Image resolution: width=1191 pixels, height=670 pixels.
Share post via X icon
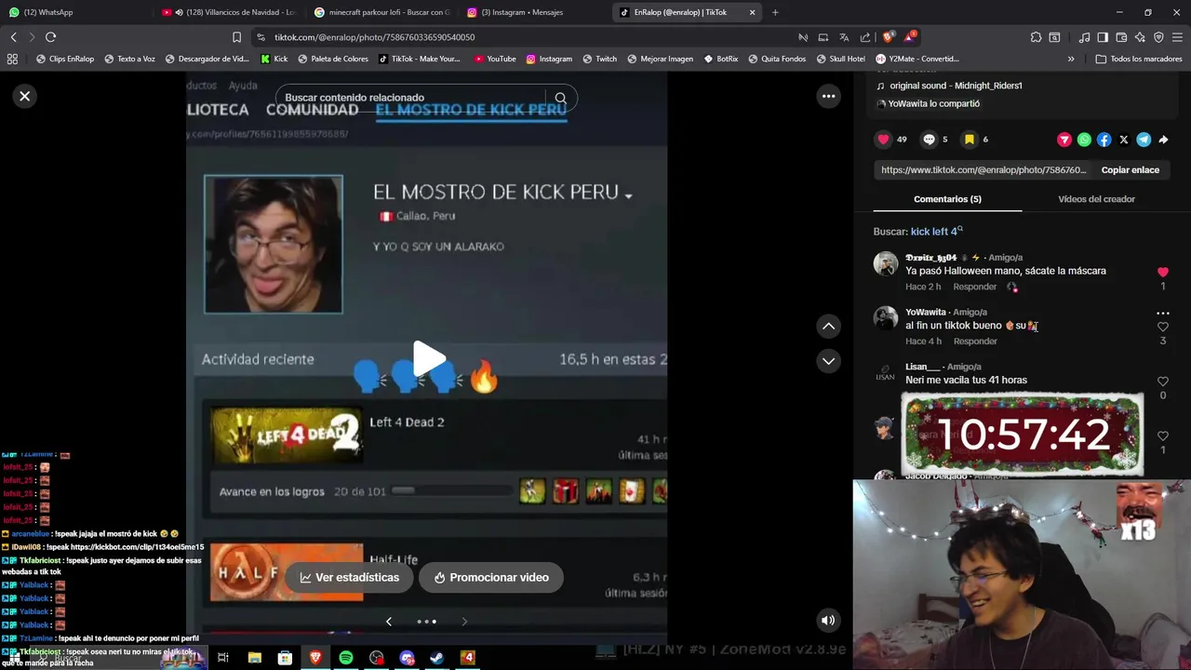[1124, 140]
